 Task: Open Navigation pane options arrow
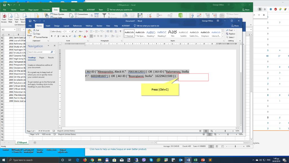tap(48, 46)
